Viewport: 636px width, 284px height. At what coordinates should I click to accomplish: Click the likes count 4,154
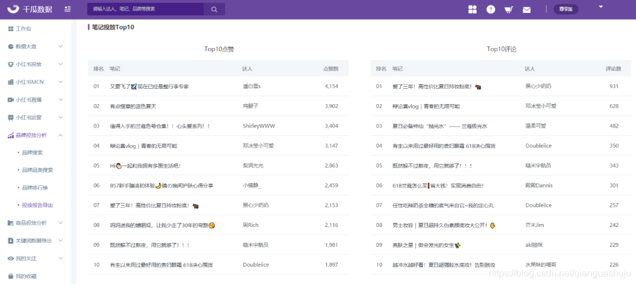coord(332,86)
